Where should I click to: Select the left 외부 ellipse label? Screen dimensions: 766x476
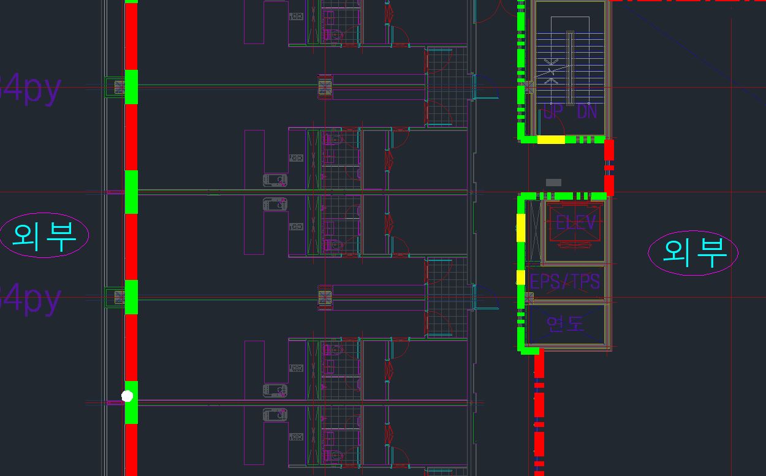coord(44,235)
